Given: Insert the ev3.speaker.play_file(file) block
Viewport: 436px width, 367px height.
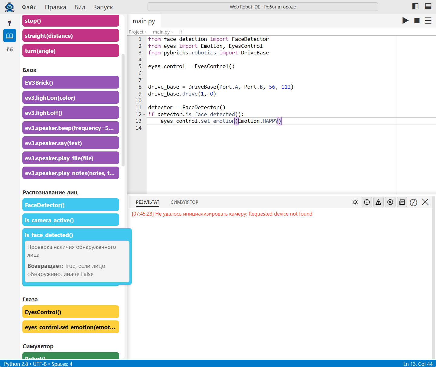Looking at the screenshot, I should point(71,158).
